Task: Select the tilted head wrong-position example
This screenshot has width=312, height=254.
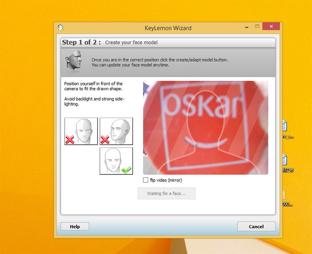Action: (x=81, y=131)
